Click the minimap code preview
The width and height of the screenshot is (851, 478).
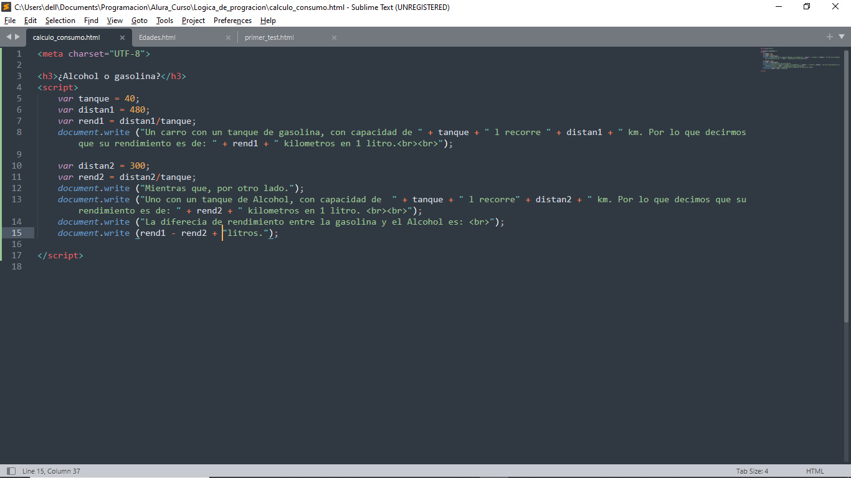799,60
